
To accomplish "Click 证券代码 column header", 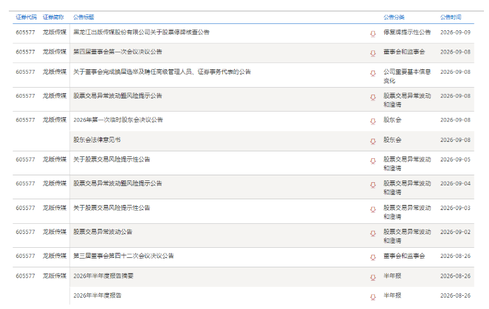I will pos(27,17).
